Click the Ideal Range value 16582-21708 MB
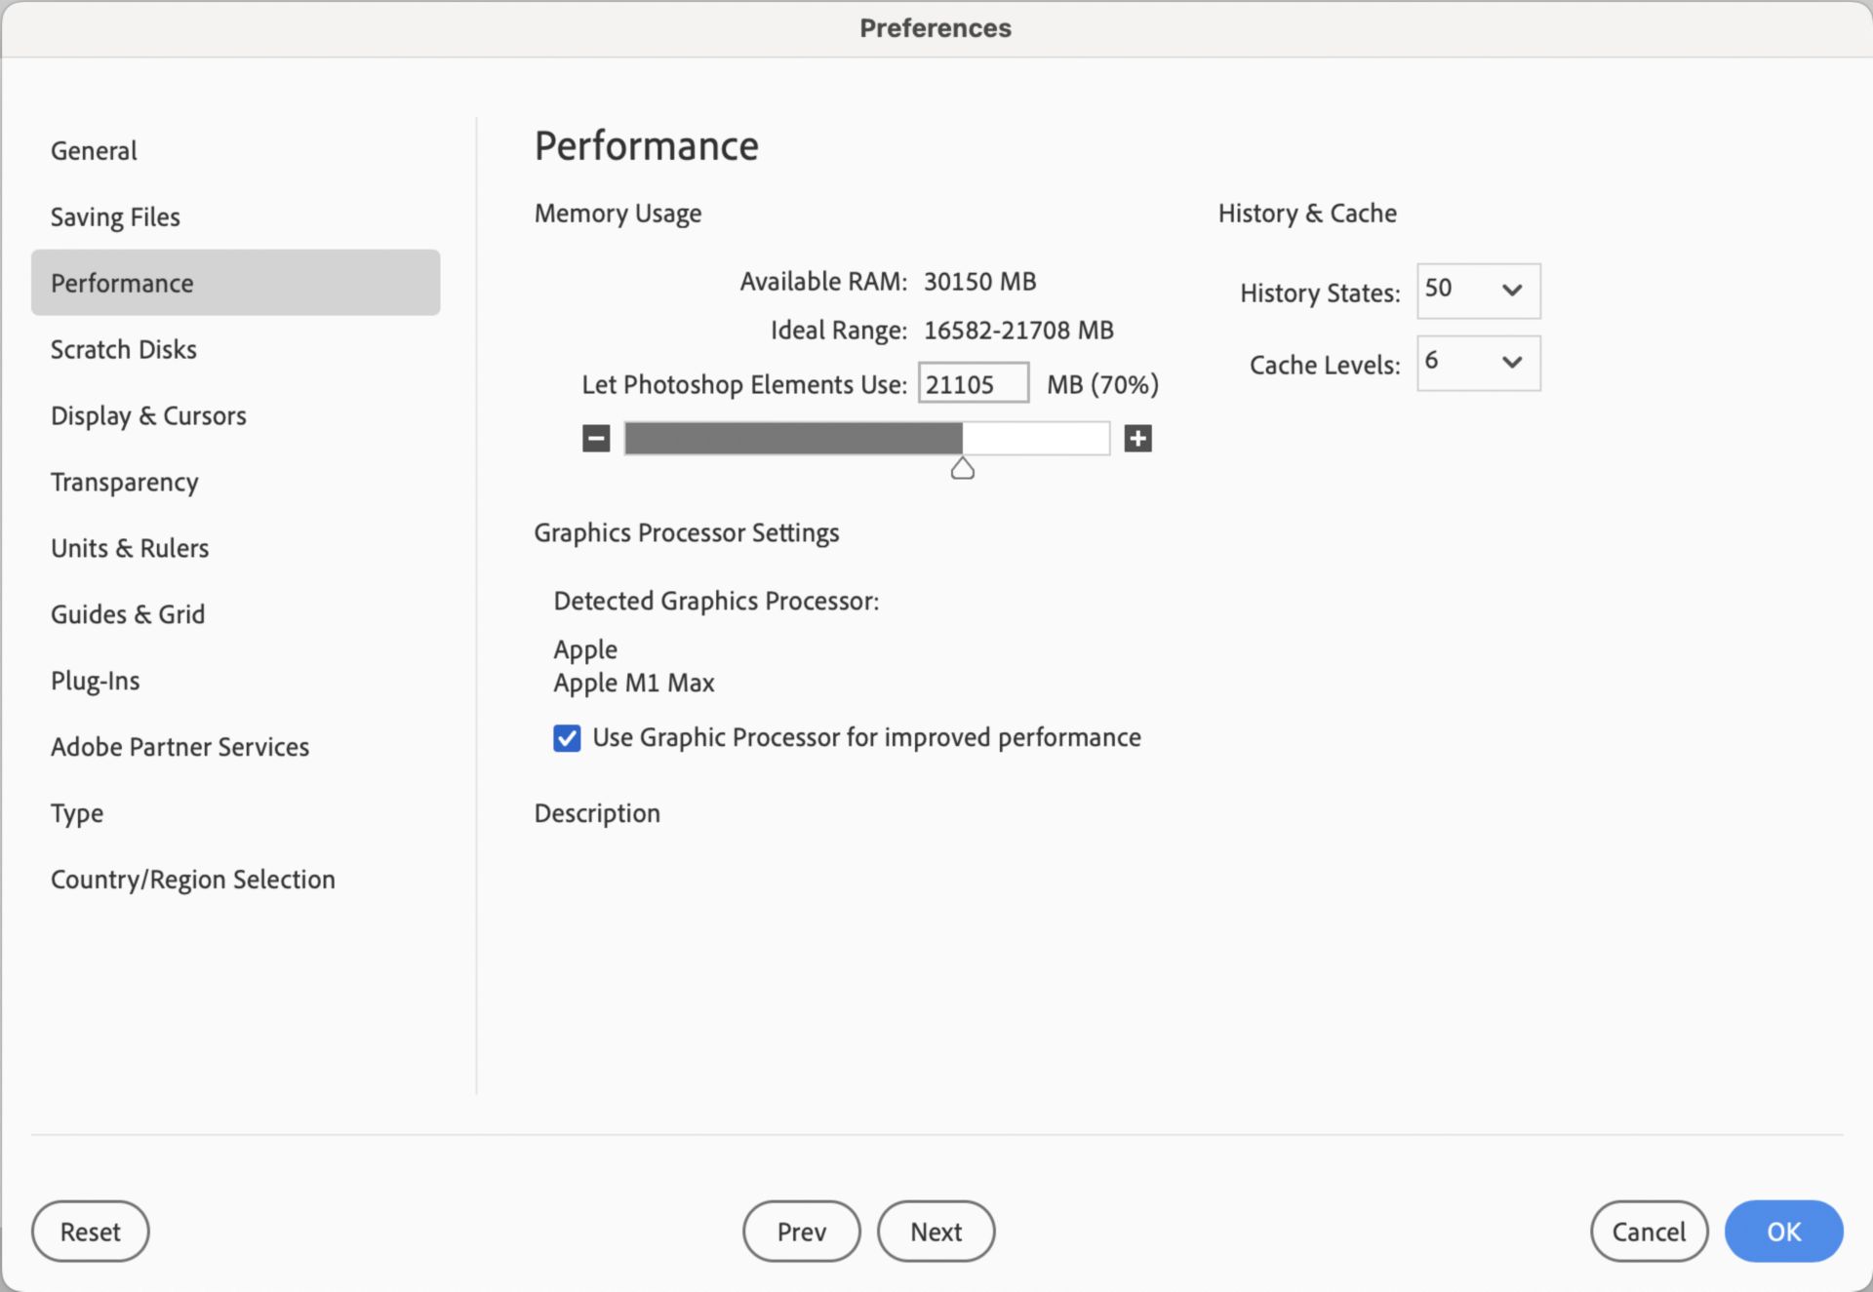The height and width of the screenshot is (1292, 1873). point(1018,331)
